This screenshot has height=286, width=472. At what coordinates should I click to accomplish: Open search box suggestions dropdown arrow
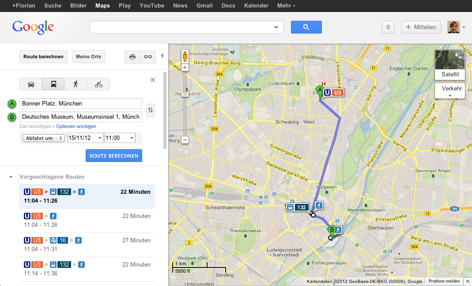[276, 27]
